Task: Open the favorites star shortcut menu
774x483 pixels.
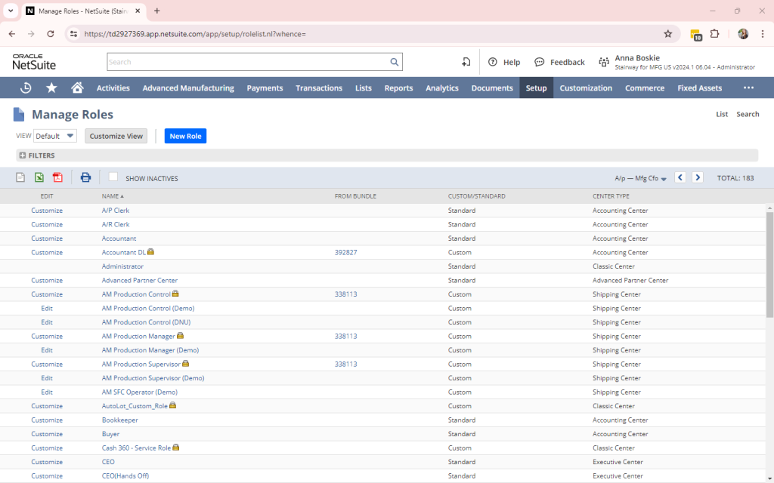Action: 51,88
